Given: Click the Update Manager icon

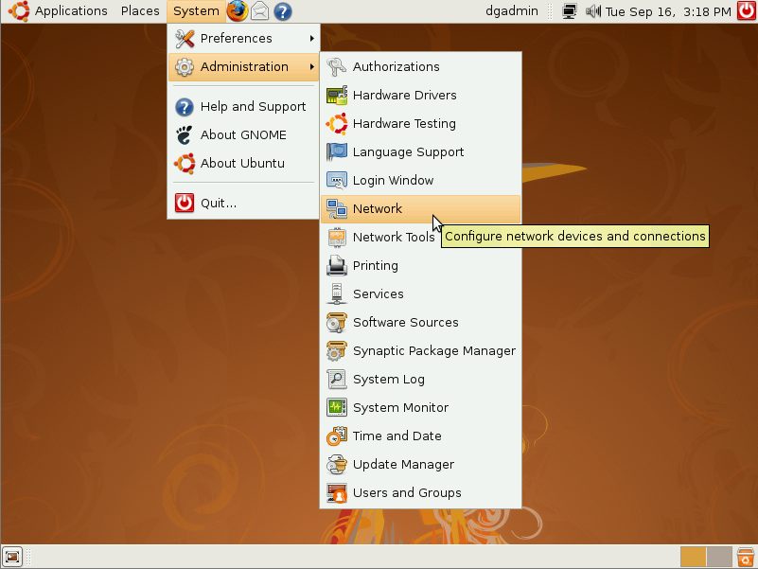Looking at the screenshot, I should coord(337,465).
